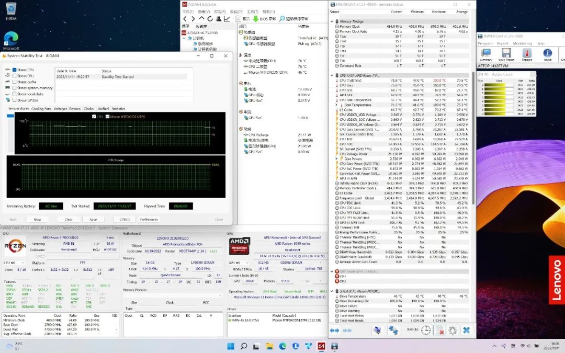Toggle the Micron MTFDKCD512TFK graph checkbox
Screen dimensions: 565x353
pos(107,116)
